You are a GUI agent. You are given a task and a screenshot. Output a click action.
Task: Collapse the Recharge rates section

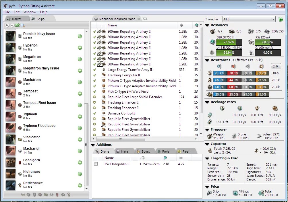(x=207, y=102)
